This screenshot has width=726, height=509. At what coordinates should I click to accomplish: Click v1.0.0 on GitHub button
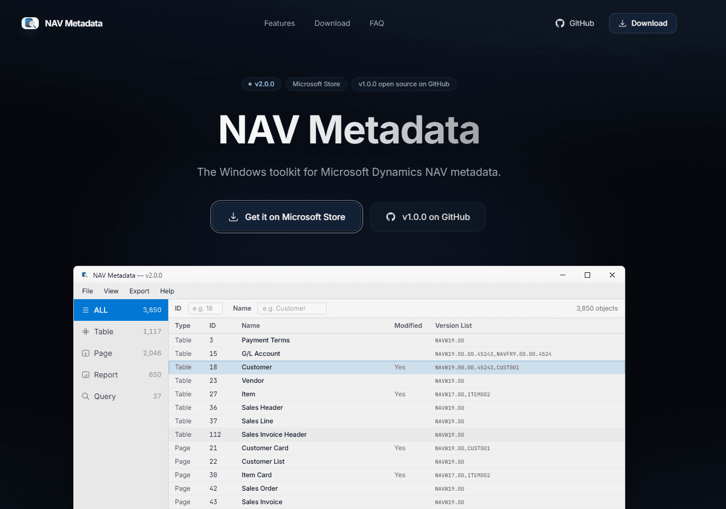point(427,217)
